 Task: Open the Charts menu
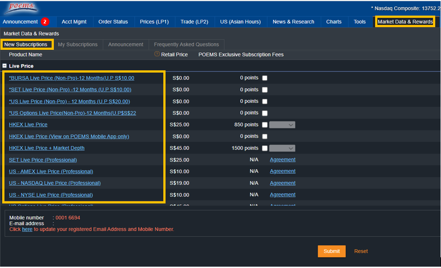334,22
